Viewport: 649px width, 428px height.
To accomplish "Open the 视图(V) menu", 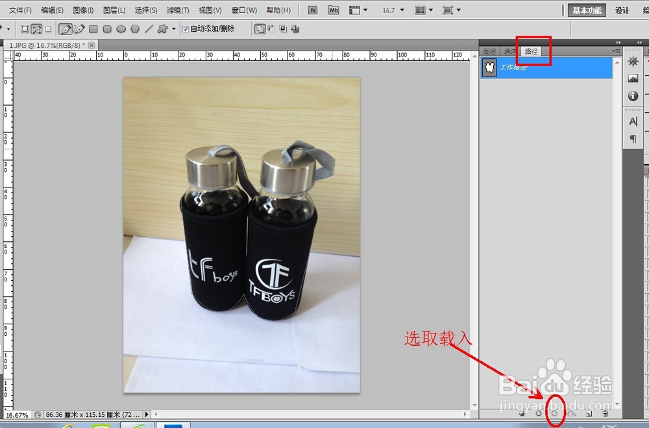I will pos(210,10).
